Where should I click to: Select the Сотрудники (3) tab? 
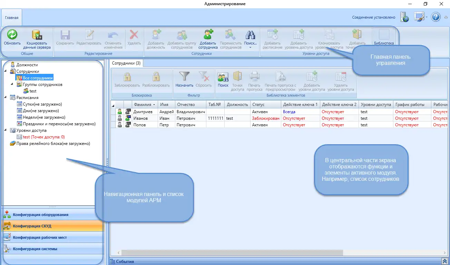tap(126, 63)
